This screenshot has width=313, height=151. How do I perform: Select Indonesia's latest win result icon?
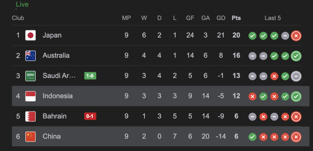coord(296,97)
